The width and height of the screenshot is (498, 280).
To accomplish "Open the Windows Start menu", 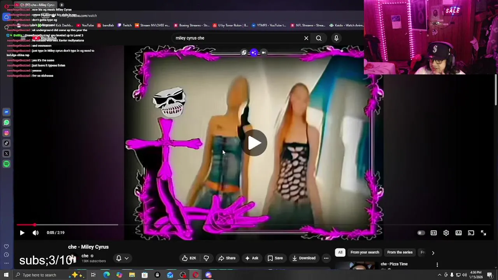I will click(x=6, y=275).
